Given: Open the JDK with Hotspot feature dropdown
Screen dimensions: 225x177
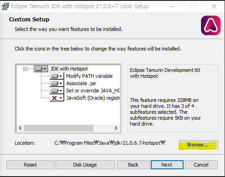Looking at the screenshot, I should coord(41,69).
